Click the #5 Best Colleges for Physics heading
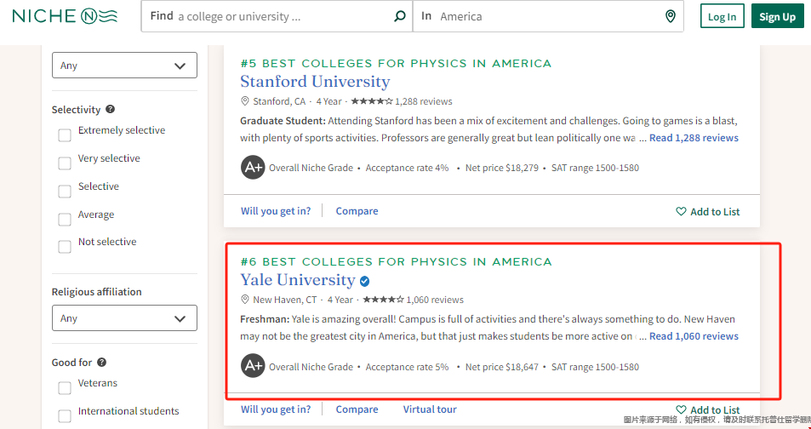This screenshot has width=811, height=429. point(396,63)
